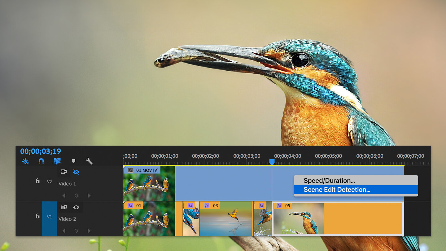This screenshot has width=446, height=251.
Task: Go to next keyframe on Video 2
Action: tap(89, 231)
